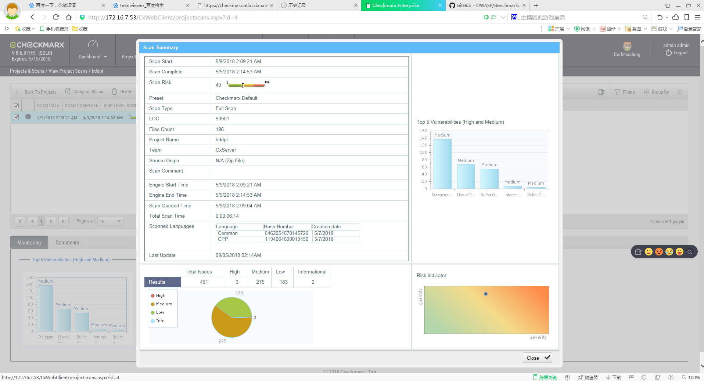Switch to the checkmarx.atlassian tab
This screenshot has height=381, width=704.
[235, 6]
